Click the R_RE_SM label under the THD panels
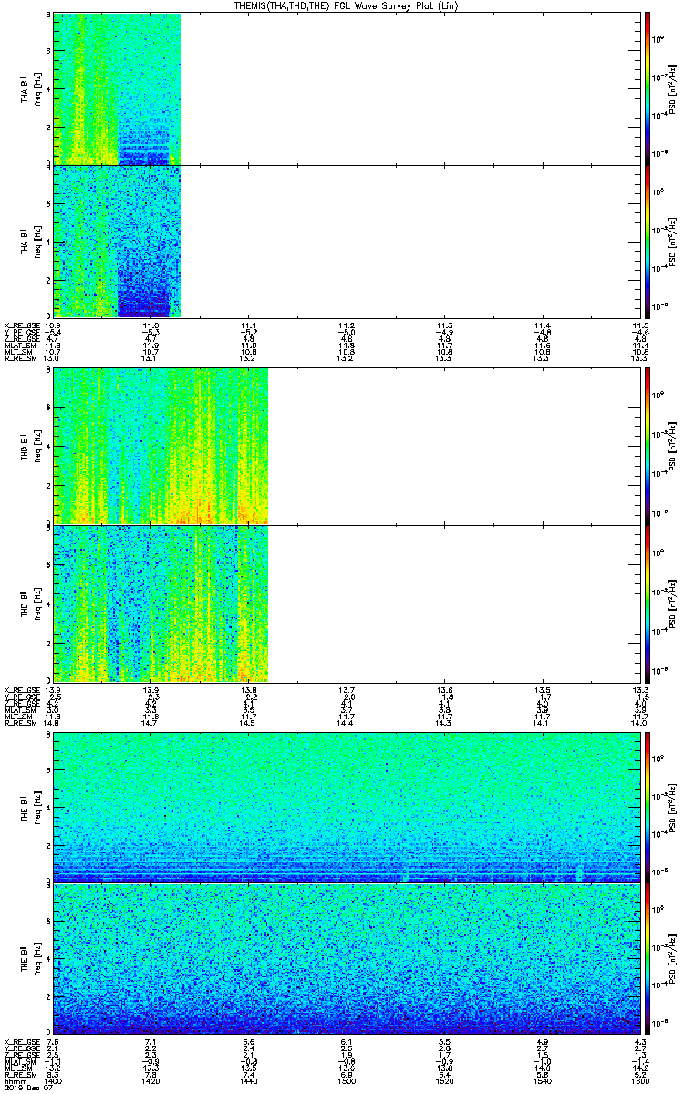The image size is (684, 1094). (x=19, y=723)
